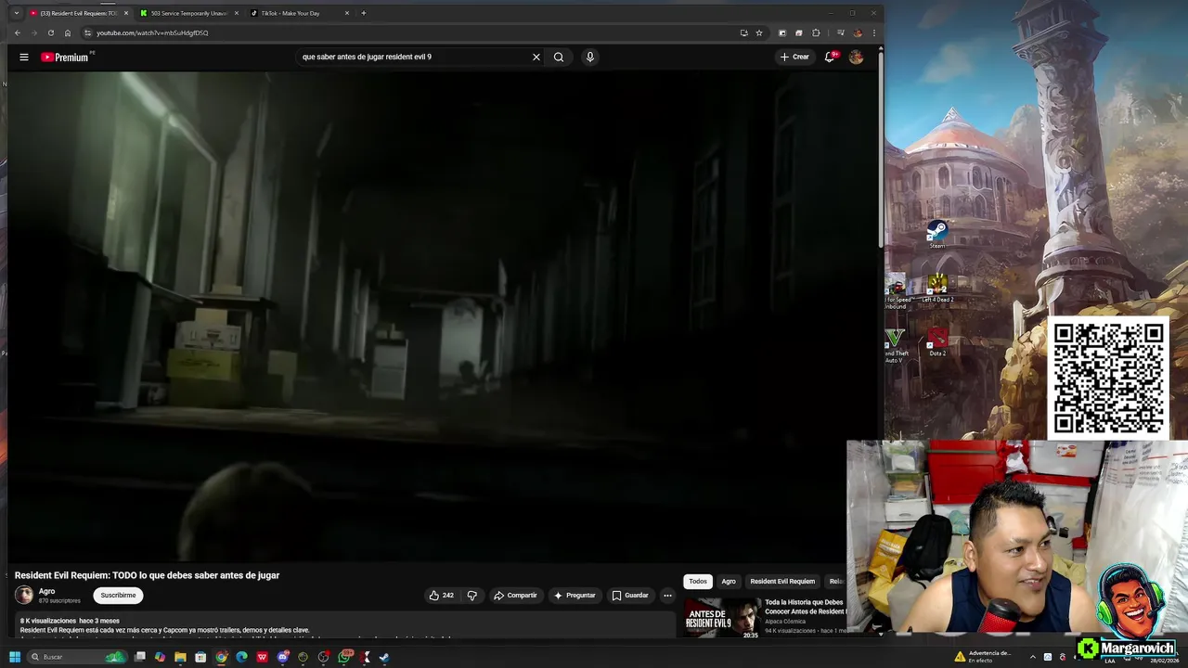Open the Dota 2 desktop shortcut

937,341
